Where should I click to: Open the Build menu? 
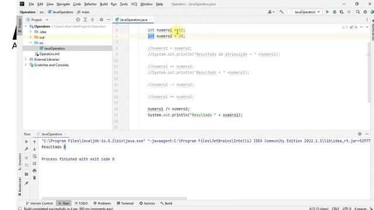pos(104,4)
